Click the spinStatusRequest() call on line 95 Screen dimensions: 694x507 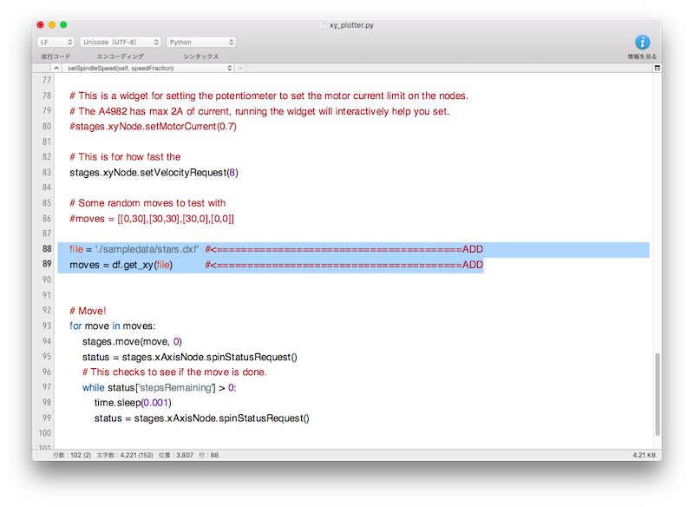click(x=252, y=358)
